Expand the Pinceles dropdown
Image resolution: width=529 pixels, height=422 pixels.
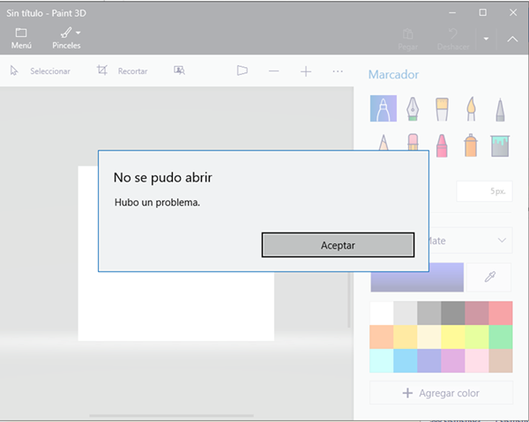[x=67, y=37]
